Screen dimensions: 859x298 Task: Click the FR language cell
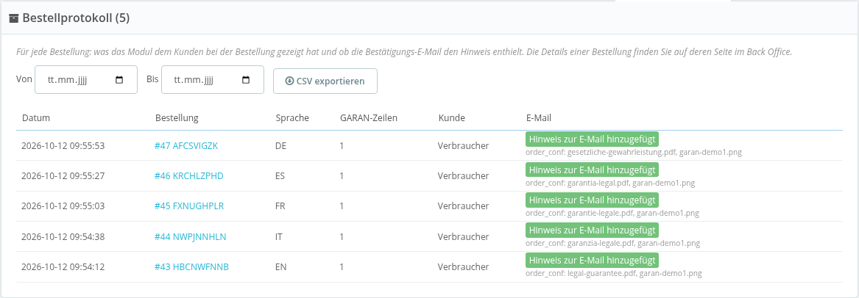tap(280, 206)
